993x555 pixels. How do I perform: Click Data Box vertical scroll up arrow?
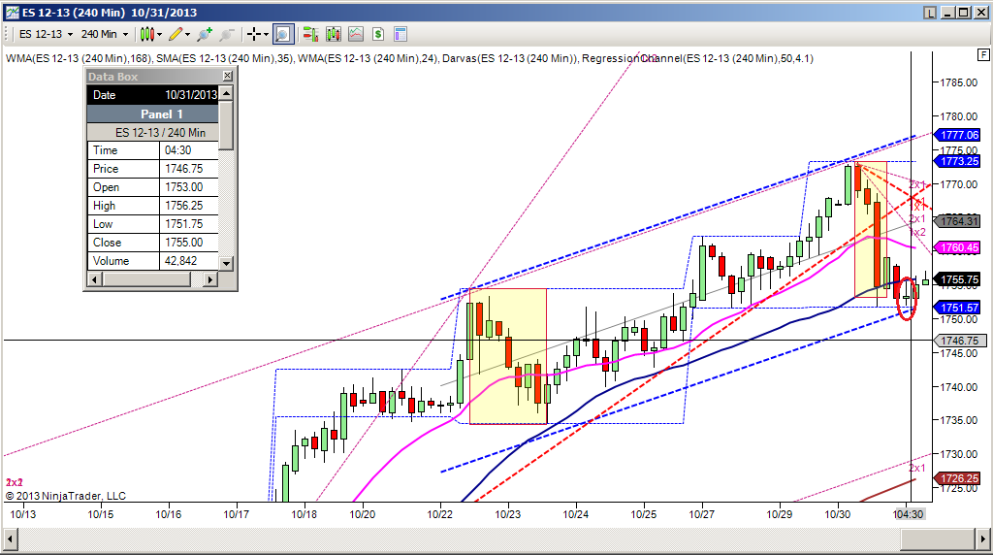(226, 93)
